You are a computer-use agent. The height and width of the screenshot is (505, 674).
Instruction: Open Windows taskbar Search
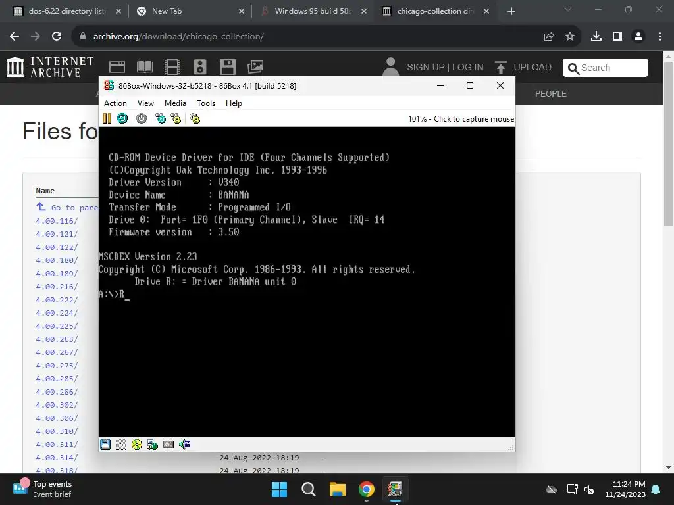click(309, 489)
